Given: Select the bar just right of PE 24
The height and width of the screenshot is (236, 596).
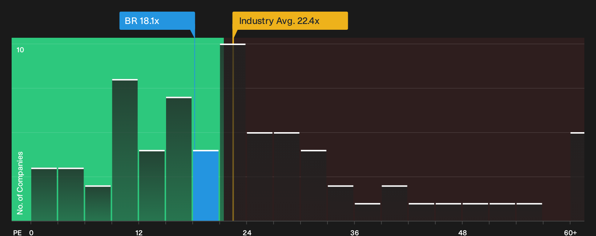Looking at the screenshot, I should (259, 177).
